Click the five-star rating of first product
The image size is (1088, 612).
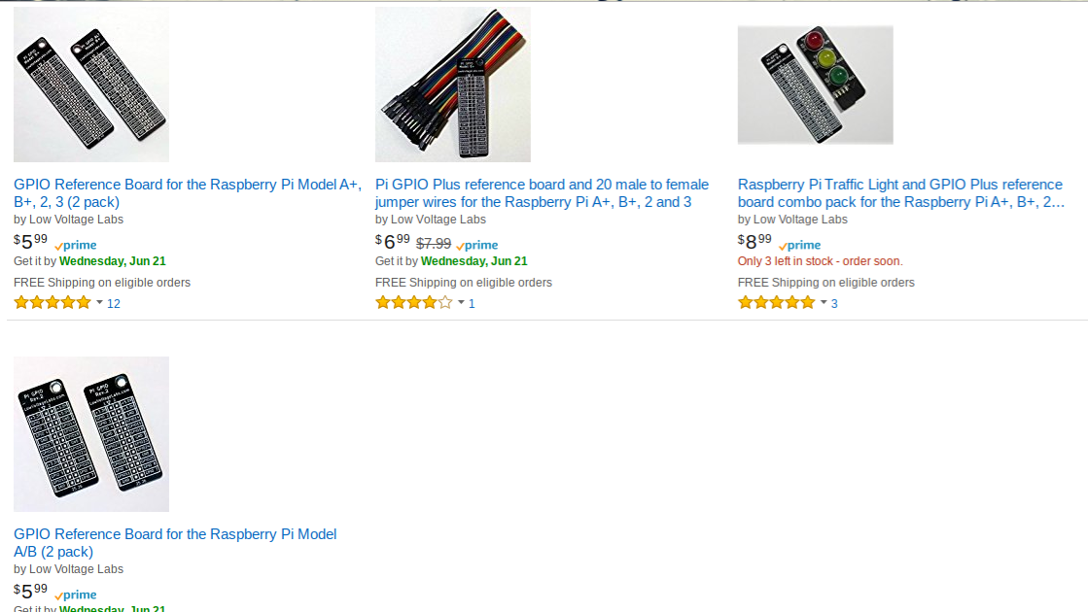coord(53,302)
